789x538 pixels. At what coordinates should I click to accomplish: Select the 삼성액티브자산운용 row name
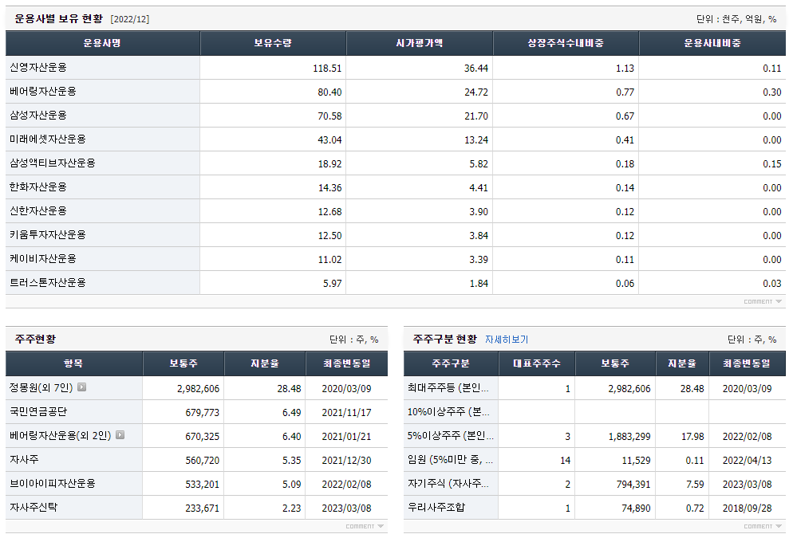click(53, 163)
